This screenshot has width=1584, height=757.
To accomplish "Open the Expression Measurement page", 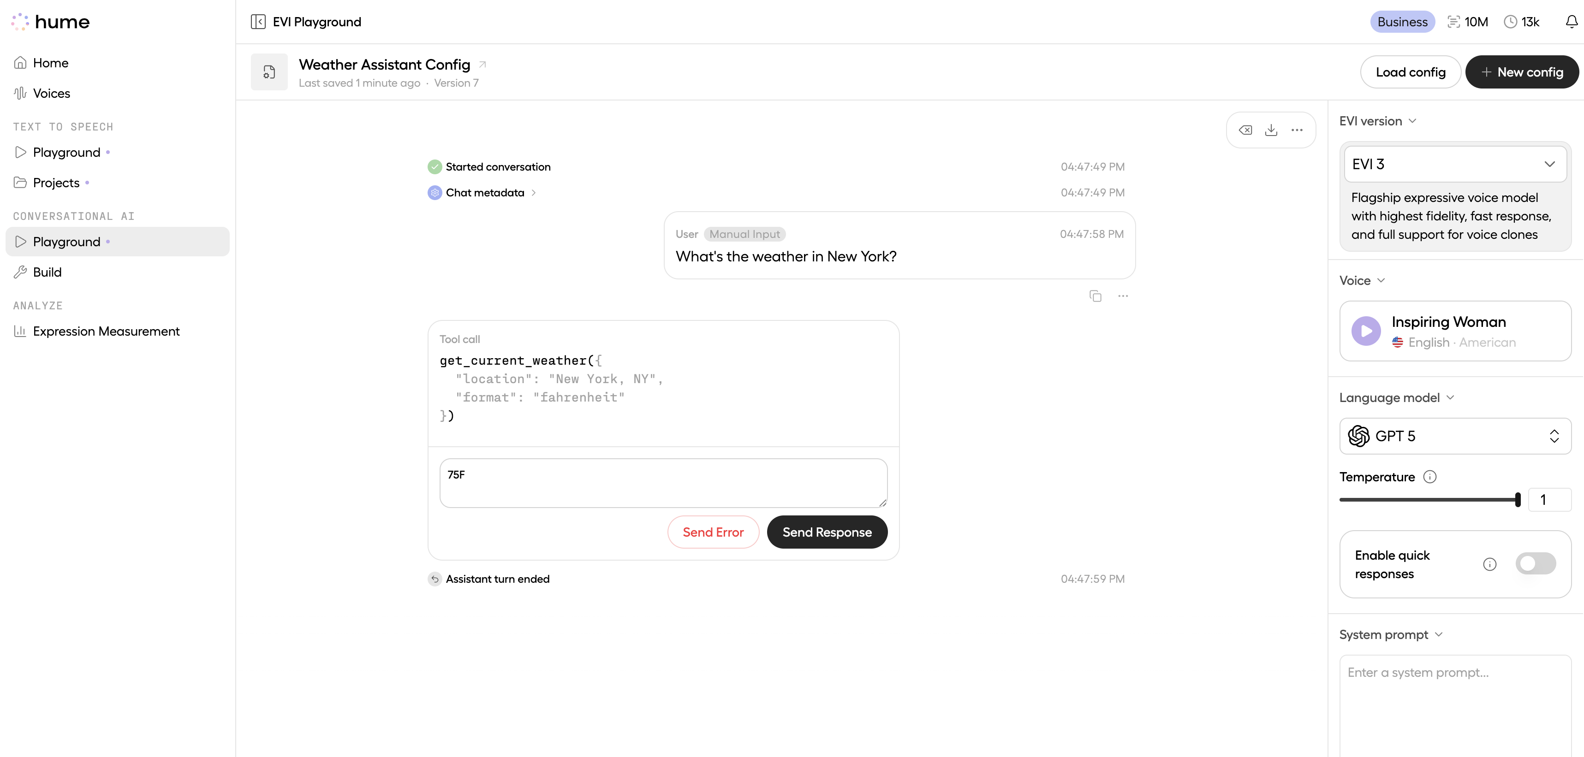I will [106, 331].
